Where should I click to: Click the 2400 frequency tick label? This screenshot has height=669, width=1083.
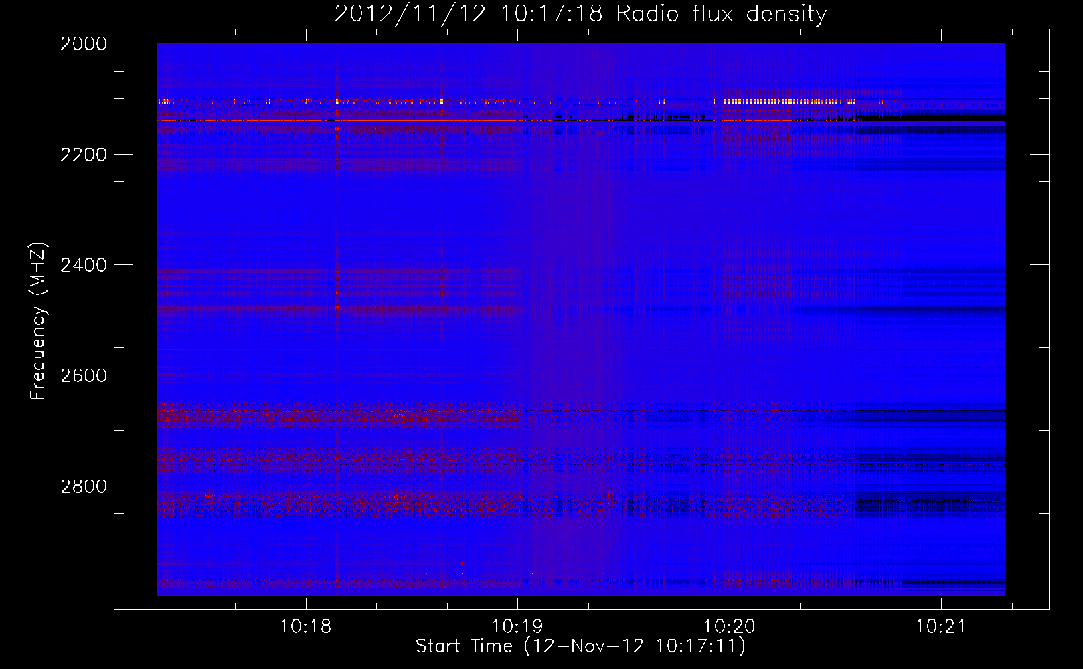click(84, 265)
